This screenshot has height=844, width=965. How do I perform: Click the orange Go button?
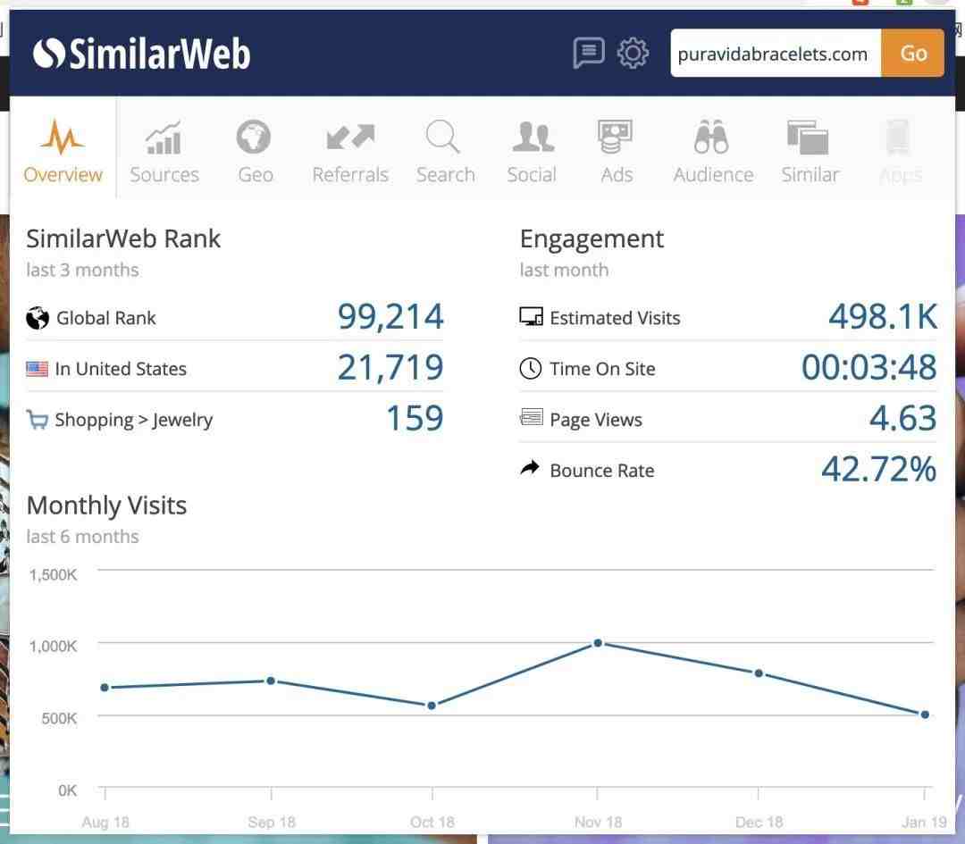(x=912, y=53)
